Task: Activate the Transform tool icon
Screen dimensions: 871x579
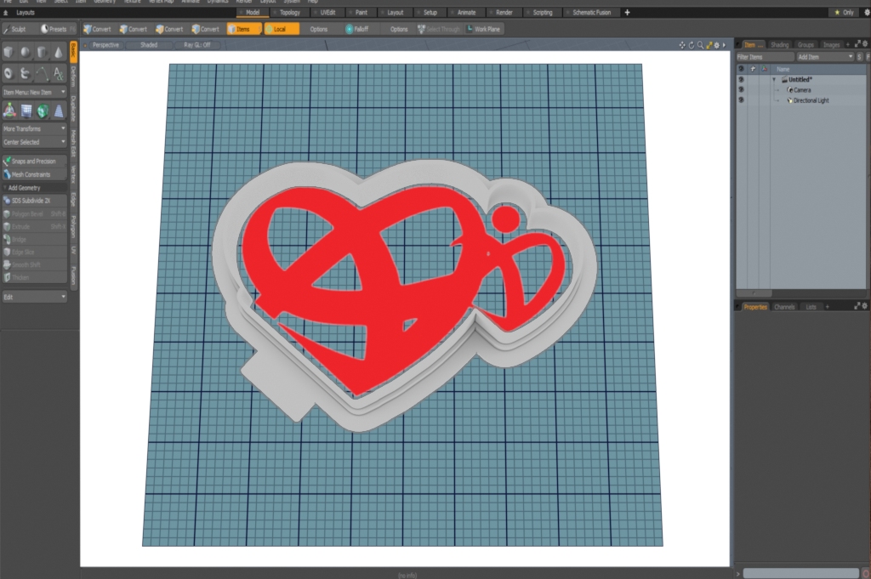Action: 9,111
